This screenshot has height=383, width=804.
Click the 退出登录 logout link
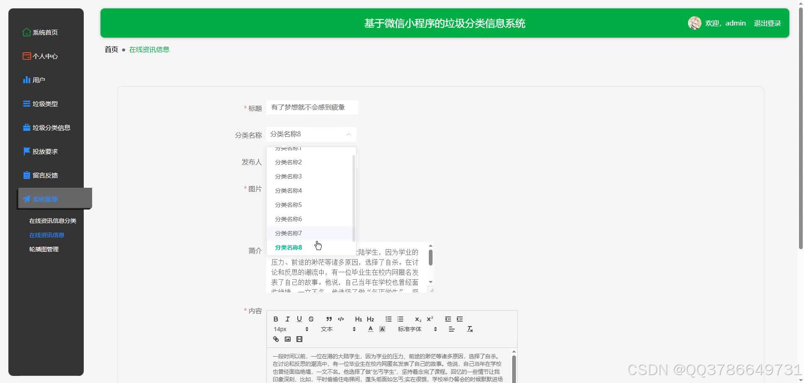(x=768, y=23)
